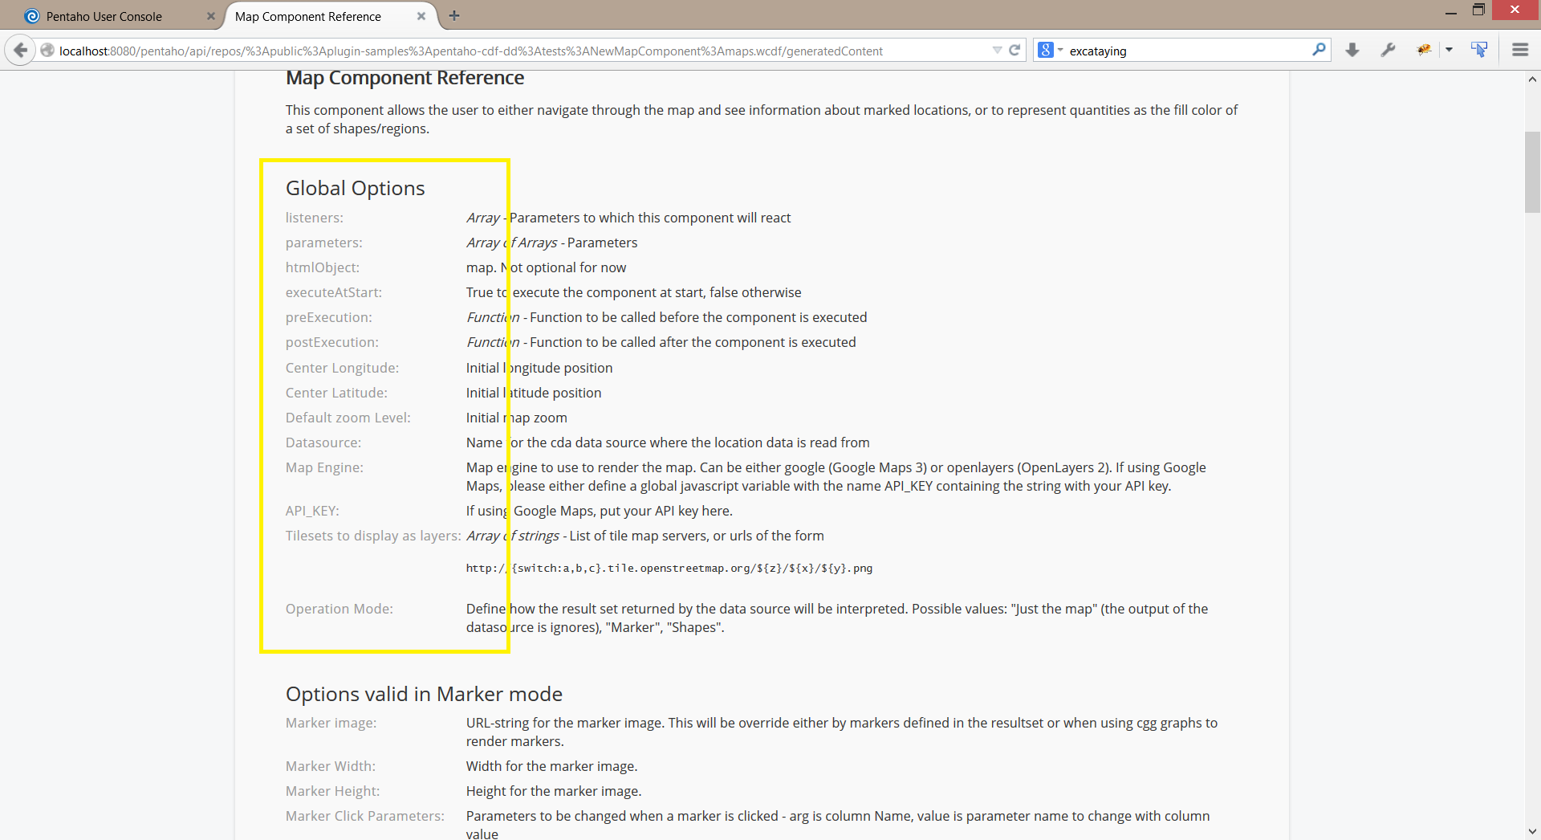Open the Google search engine selector
The width and height of the screenshot is (1541, 840).
pyautogui.click(x=1050, y=50)
